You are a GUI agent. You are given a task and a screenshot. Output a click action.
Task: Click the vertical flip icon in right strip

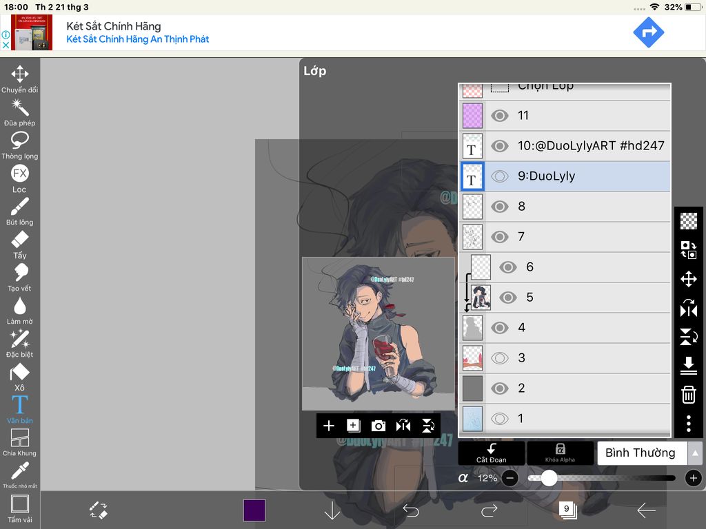coord(689,337)
